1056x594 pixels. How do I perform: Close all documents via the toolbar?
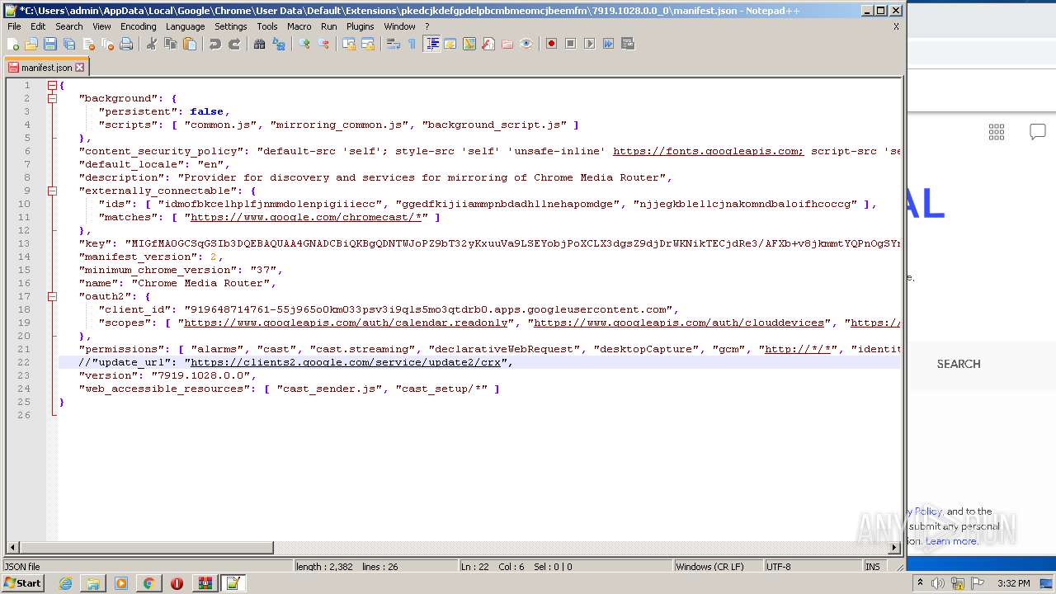(107, 44)
